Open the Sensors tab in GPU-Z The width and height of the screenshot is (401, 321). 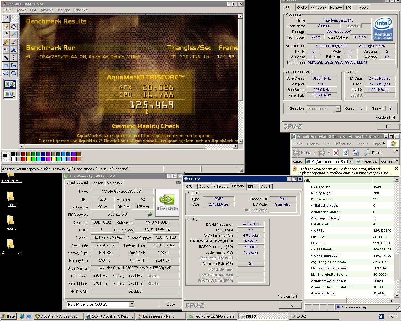[97, 183]
